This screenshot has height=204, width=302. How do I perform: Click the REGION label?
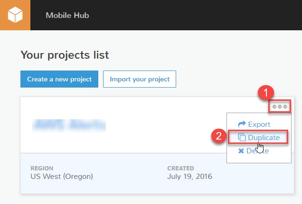point(42,168)
